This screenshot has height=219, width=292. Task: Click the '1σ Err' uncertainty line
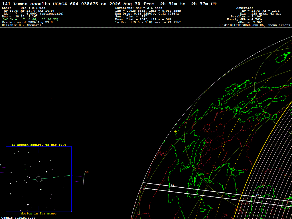pos(148,22)
